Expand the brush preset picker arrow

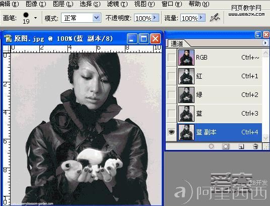coord(36,18)
